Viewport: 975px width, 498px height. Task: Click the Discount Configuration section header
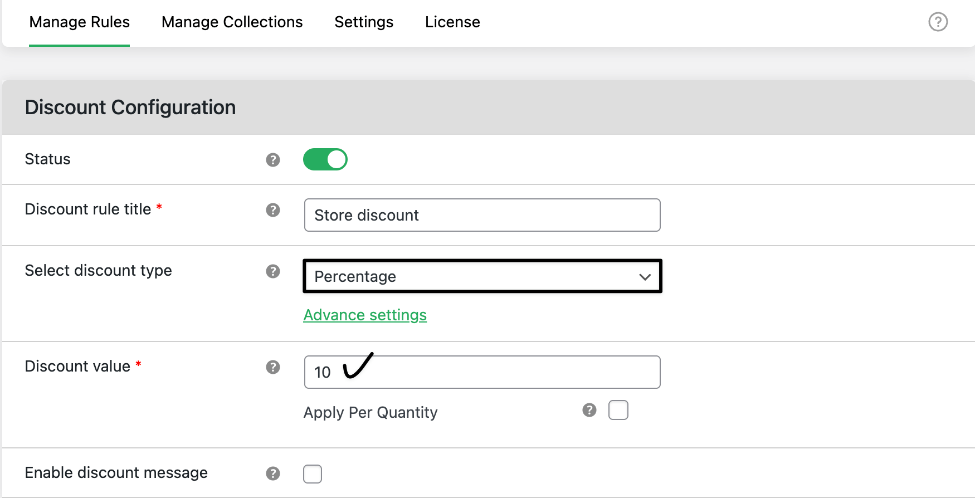[x=130, y=108]
